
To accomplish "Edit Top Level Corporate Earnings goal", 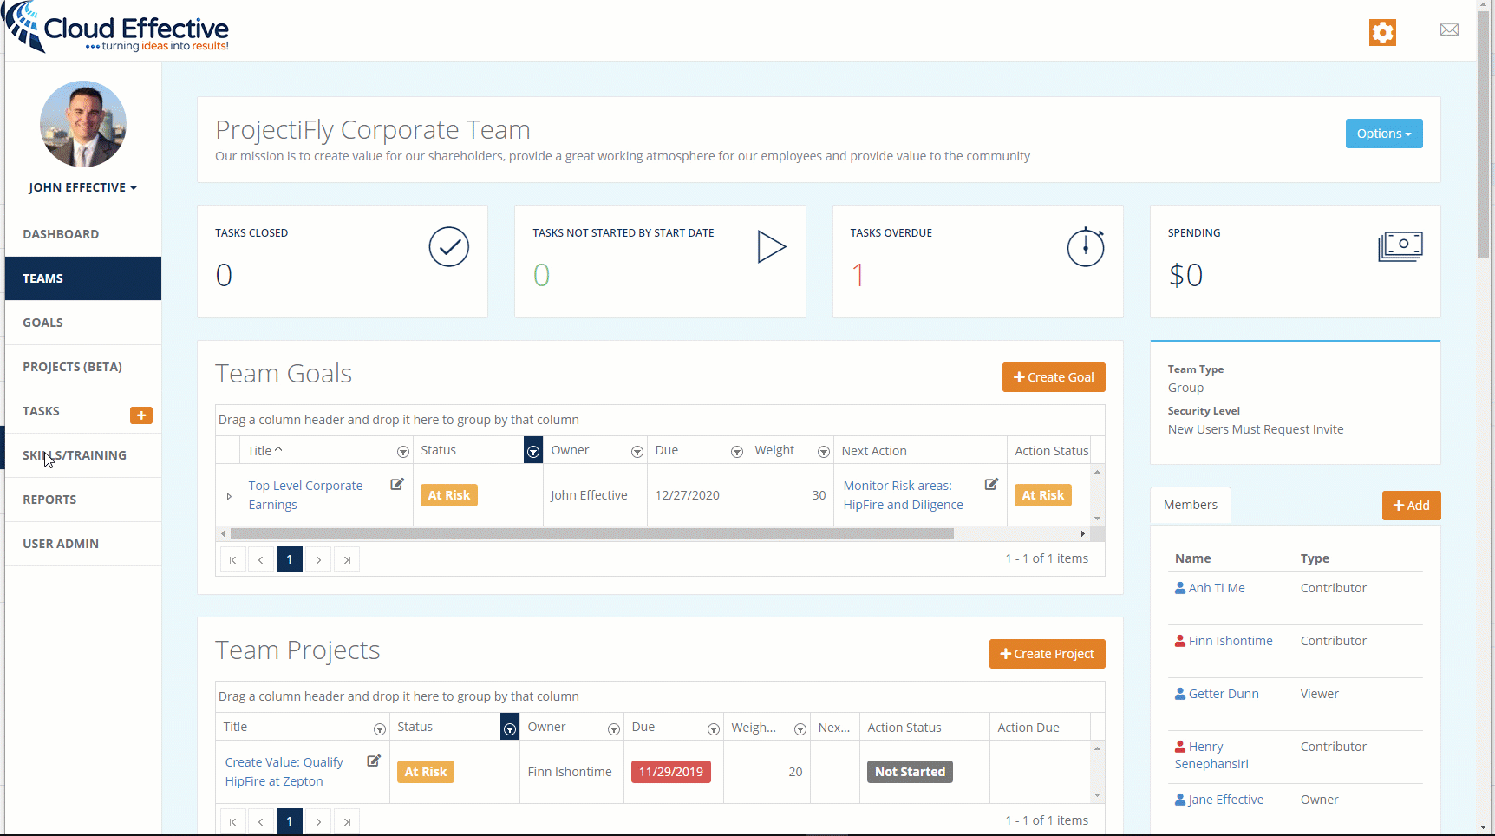I will 397,485.
